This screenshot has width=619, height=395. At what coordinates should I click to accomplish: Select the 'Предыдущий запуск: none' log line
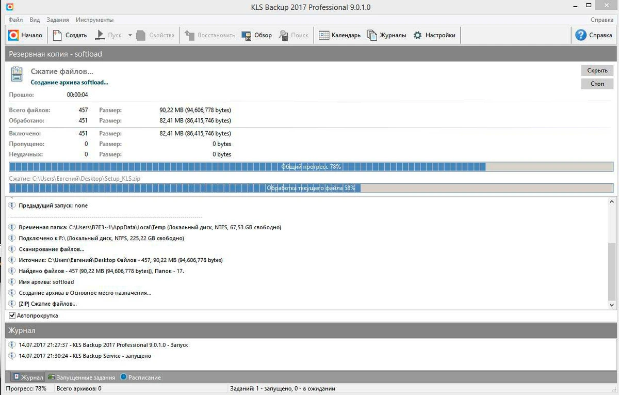click(x=53, y=206)
